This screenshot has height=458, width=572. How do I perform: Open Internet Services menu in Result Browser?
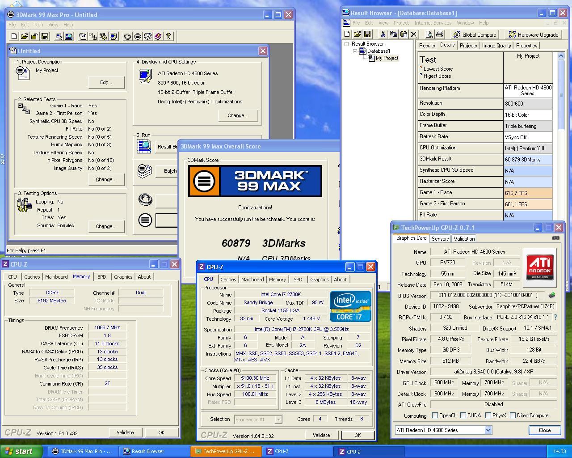click(433, 23)
